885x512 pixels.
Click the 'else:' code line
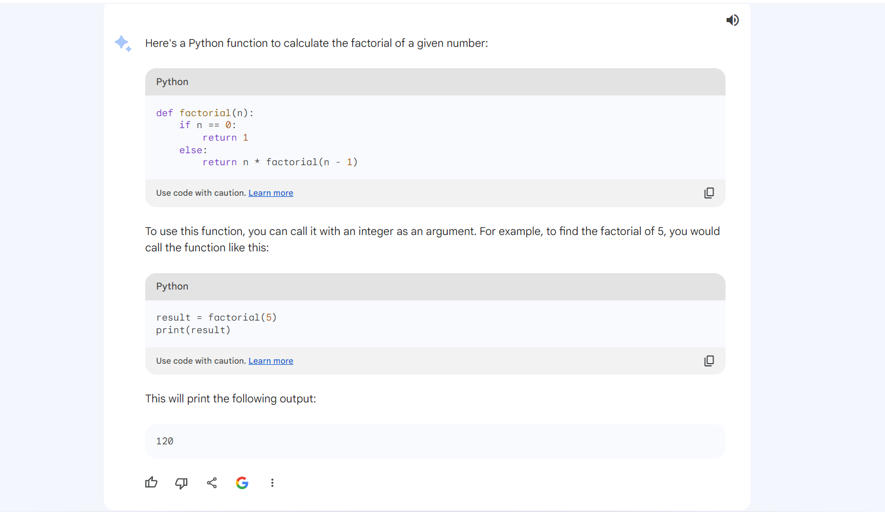[193, 150]
